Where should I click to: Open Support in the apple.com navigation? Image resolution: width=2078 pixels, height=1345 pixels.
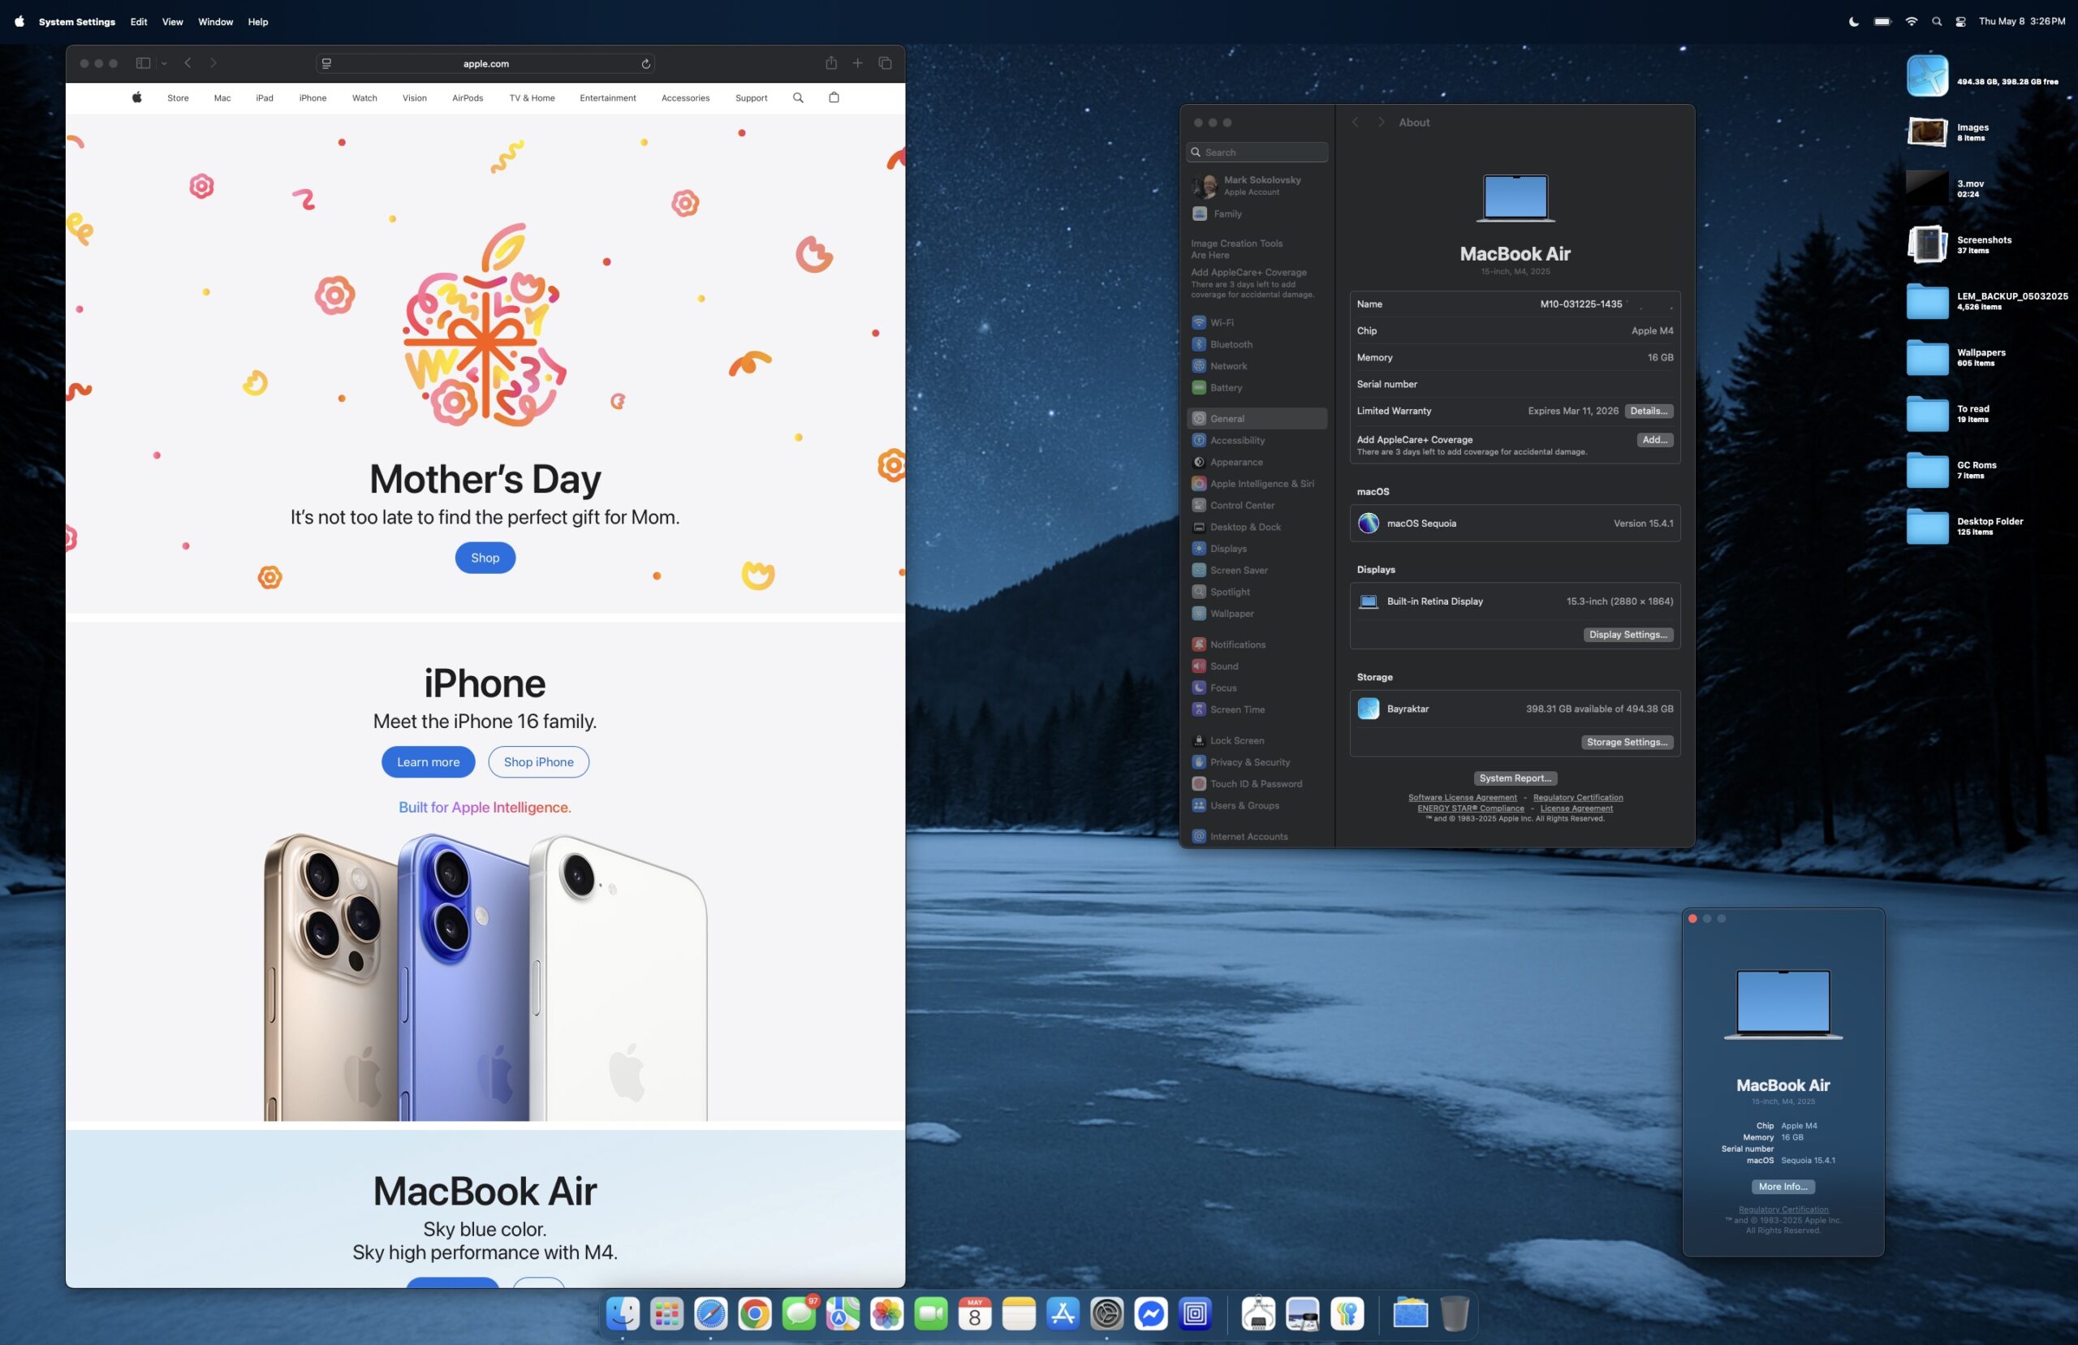pyautogui.click(x=751, y=98)
